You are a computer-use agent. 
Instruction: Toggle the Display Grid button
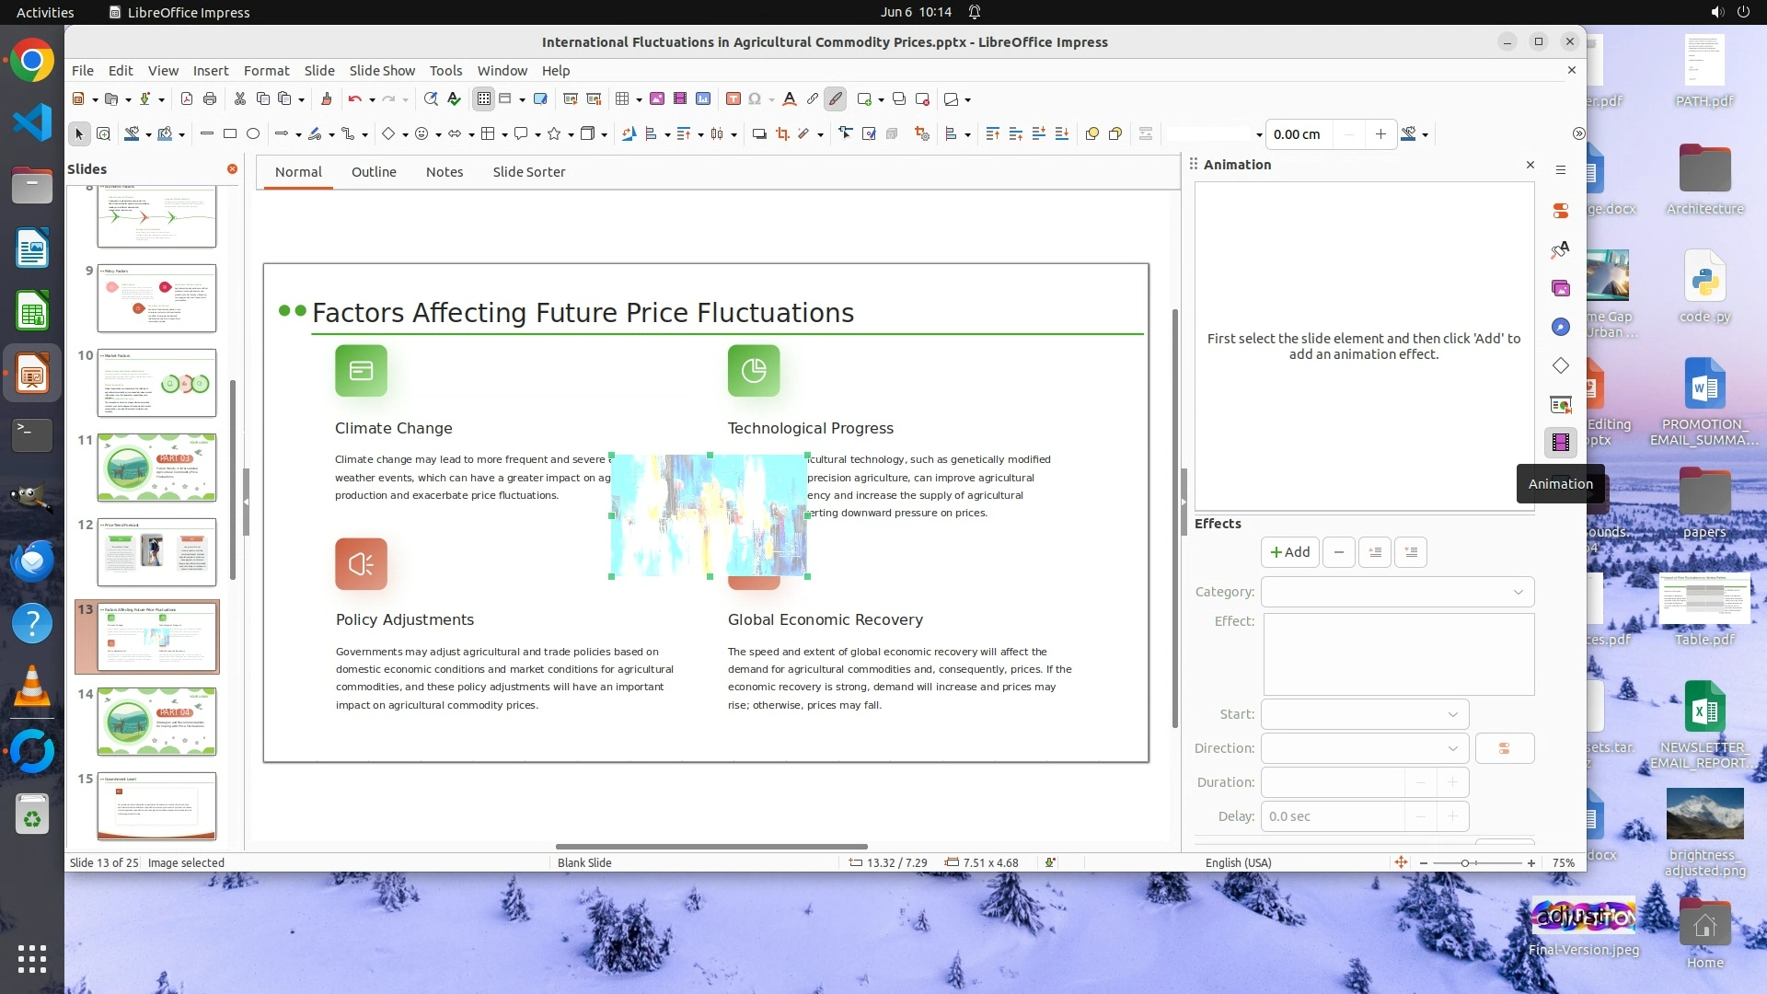(484, 99)
